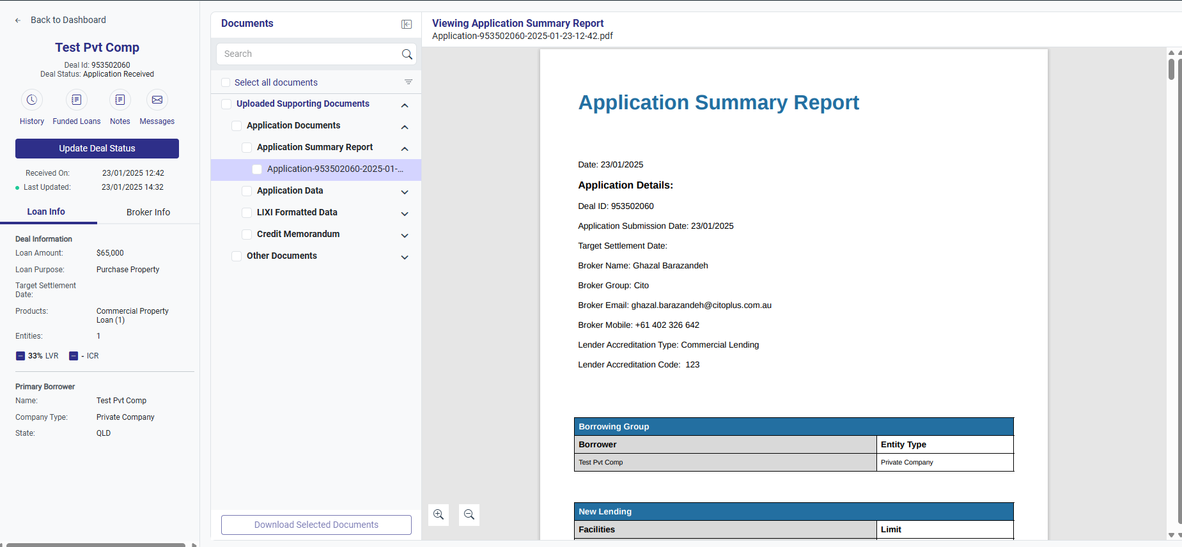The height and width of the screenshot is (547, 1182).
Task: Tick the Application Data checkbox
Action: point(247,191)
